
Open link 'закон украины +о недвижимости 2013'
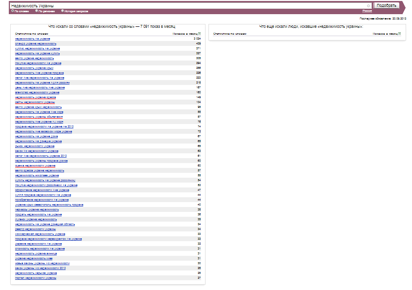[x=41, y=269]
